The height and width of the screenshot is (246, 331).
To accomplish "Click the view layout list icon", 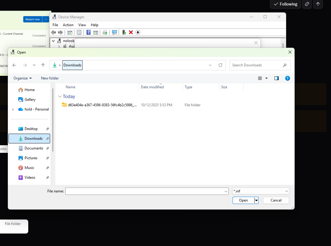I will click(260, 78).
